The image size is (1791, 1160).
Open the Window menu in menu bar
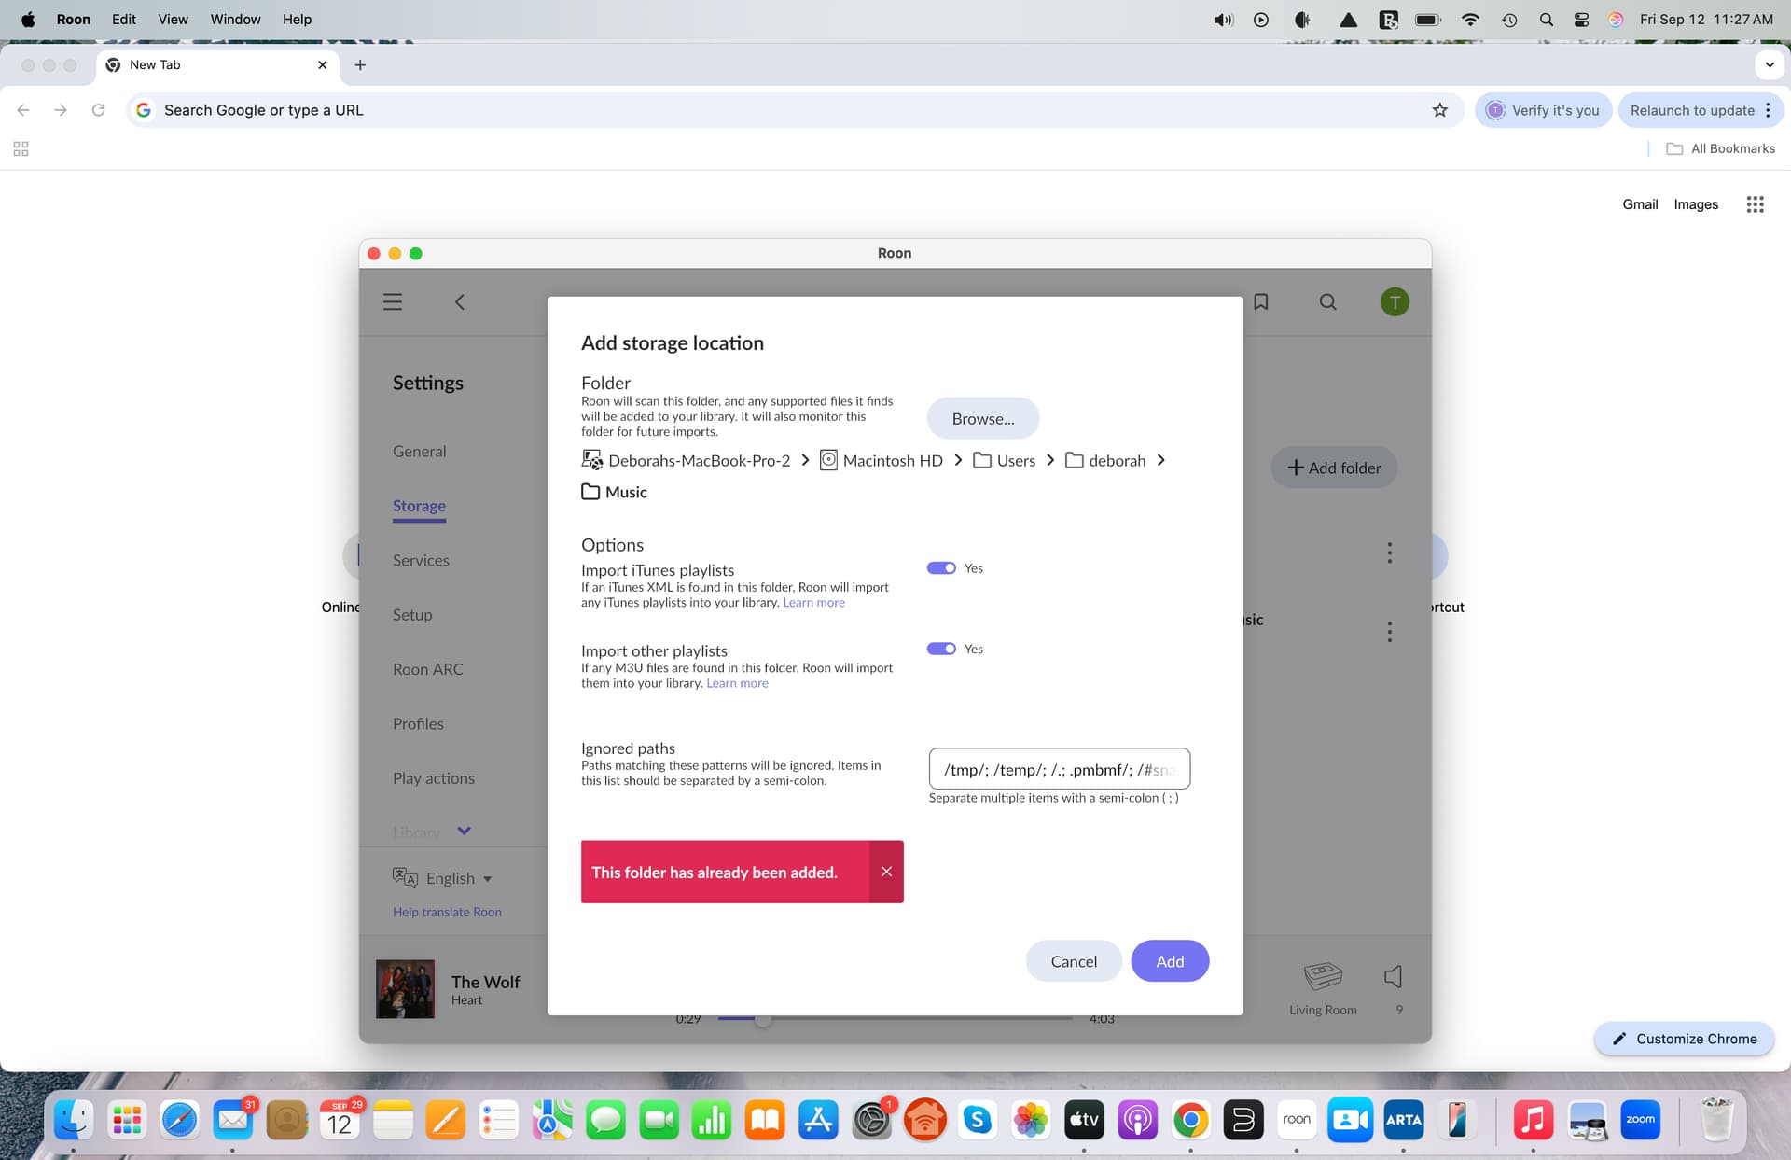click(x=235, y=19)
